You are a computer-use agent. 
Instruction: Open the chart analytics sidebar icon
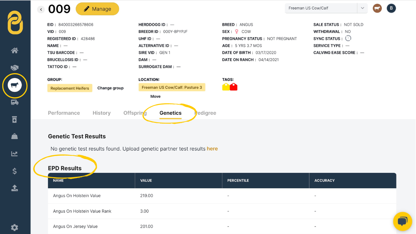coord(15,154)
